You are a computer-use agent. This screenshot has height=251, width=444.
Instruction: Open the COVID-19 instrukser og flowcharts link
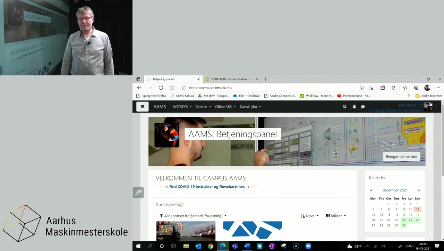(x=207, y=187)
